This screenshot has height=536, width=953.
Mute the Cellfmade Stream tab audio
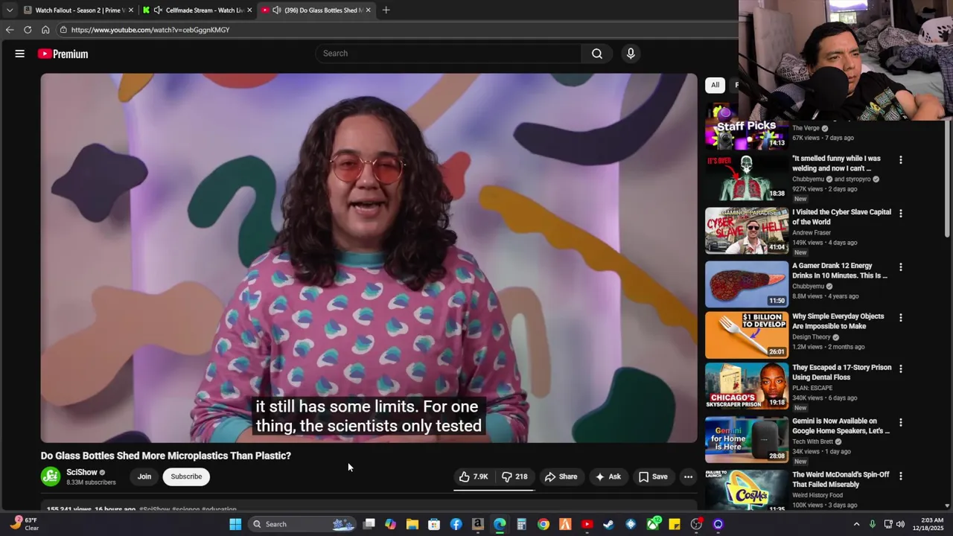pyautogui.click(x=158, y=10)
